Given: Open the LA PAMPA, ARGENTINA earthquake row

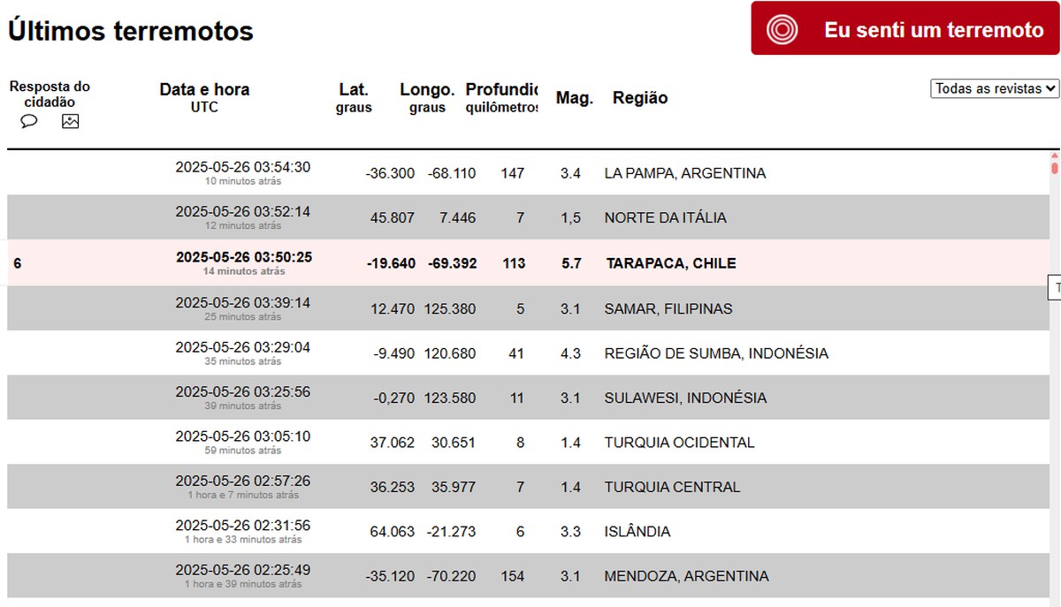Looking at the screenshot, I should click(x=684, y=173).
